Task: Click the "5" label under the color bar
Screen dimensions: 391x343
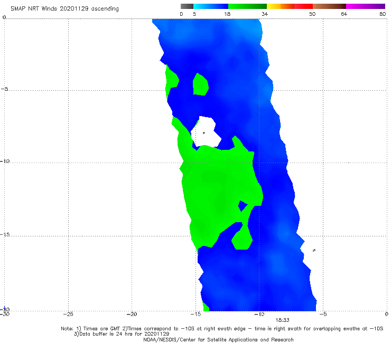Action: coord(194,14)
